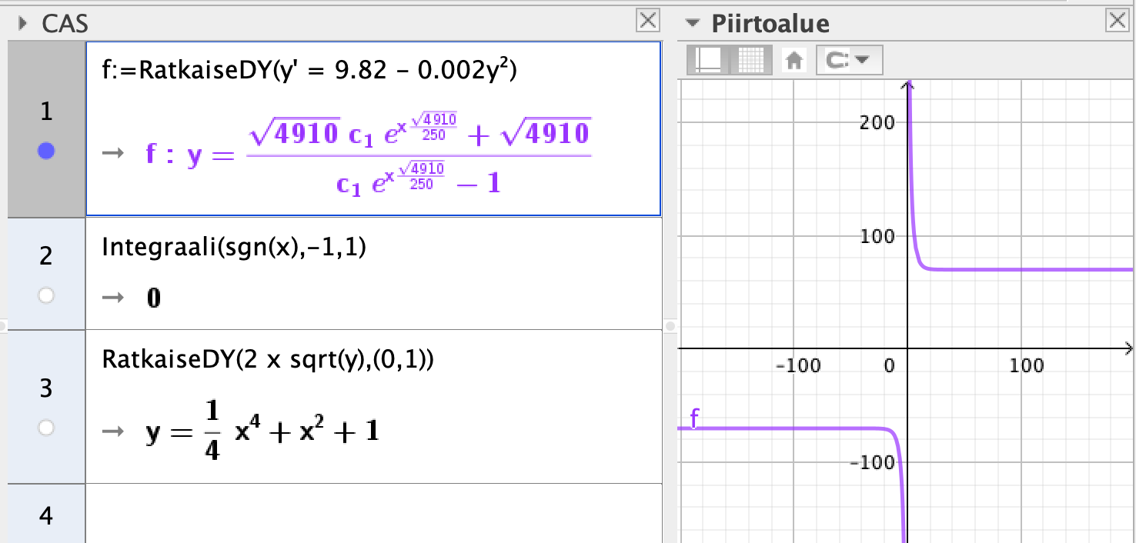Toggle visibility circle of CAS row 2
Viewport: 1136px width, 543px height.
pyautogui.click(x=46, y=295)
